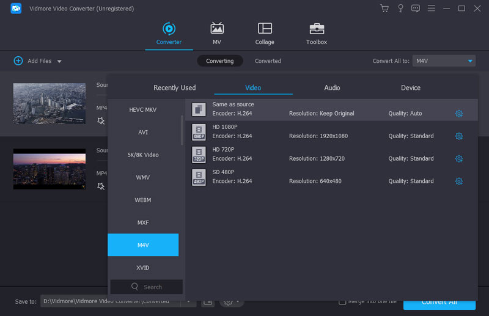Choose WEBM from the format list

(x=143, y=200)
